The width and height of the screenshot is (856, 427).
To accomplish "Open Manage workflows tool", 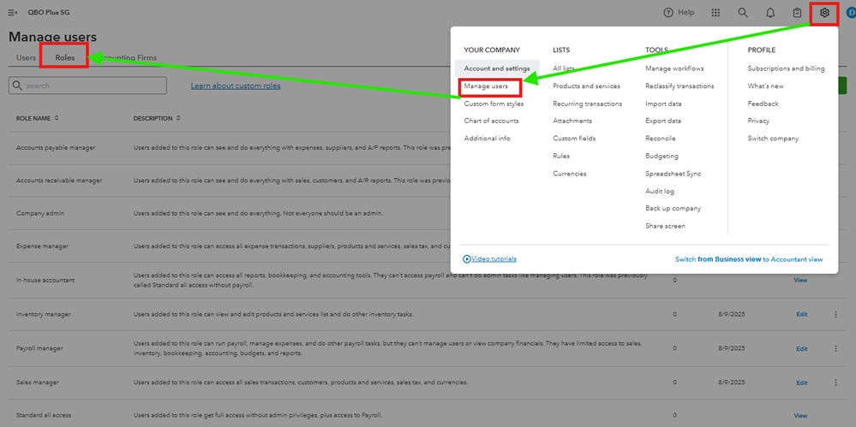I will click(674, 68).
